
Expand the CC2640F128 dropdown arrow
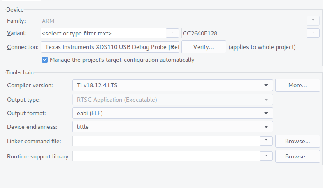pyautogui.click(x=313, y=33)
